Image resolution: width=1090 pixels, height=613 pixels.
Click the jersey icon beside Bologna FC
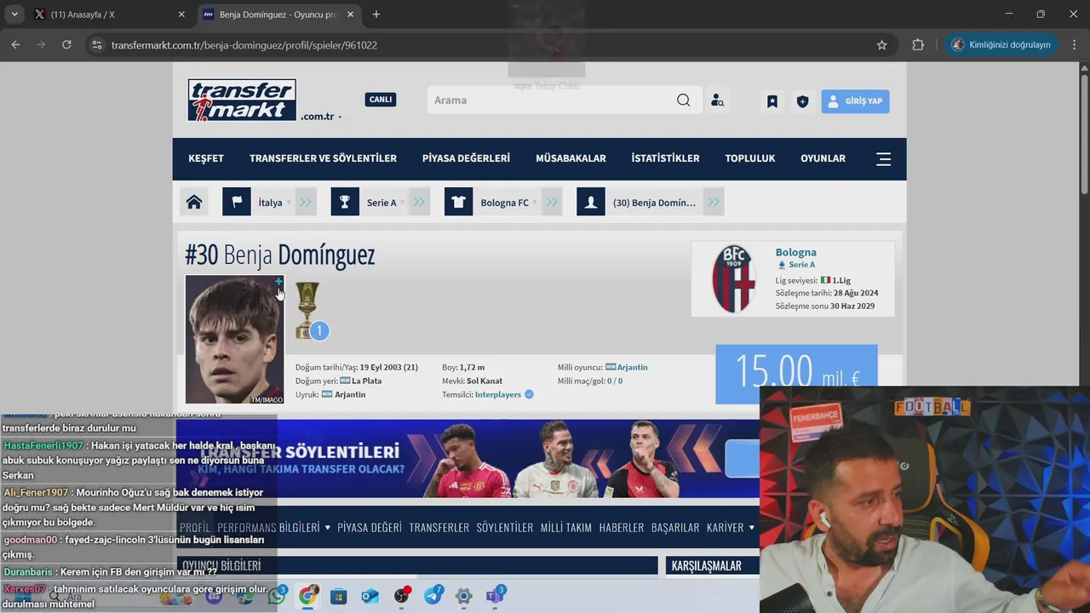coord(458,202)
